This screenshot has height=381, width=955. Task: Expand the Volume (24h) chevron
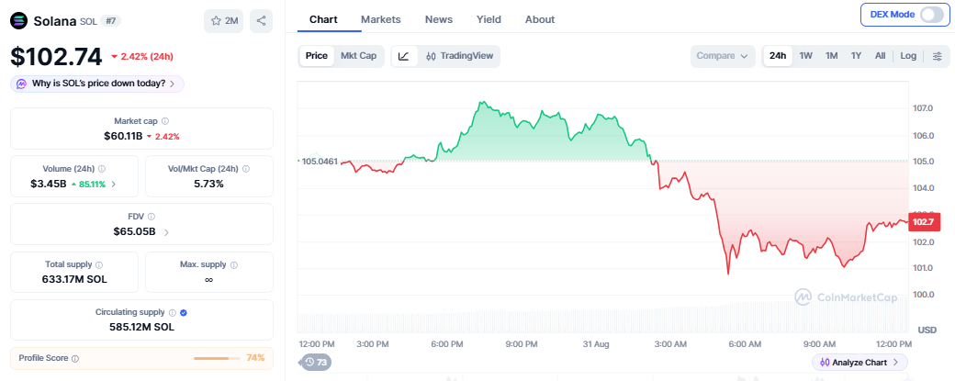click(113, 184)
